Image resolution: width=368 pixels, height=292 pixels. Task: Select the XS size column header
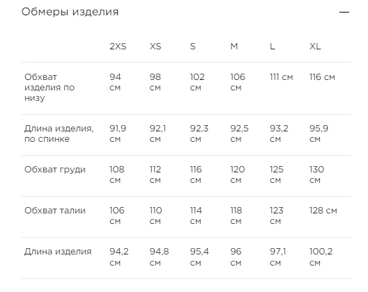point(155,47)
